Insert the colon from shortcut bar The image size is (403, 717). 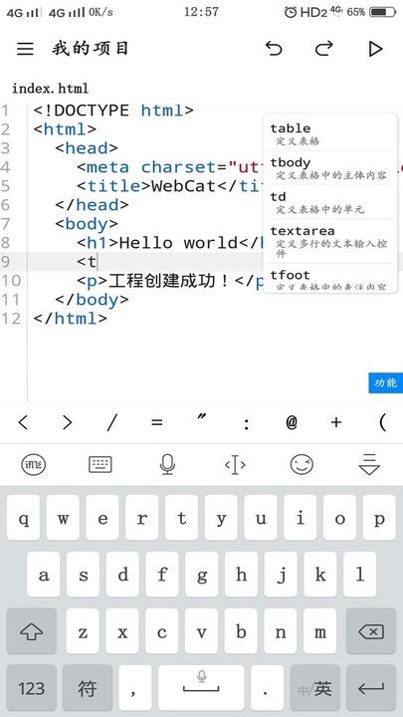247,424
